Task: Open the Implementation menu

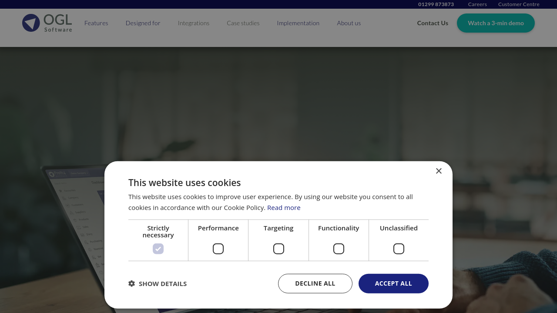Action: tap(298, 23)
